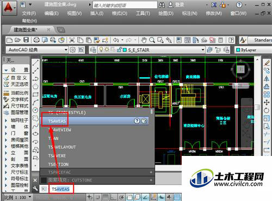Toggle 3D Object Snap in the status bar
Screen dimensions: 272x201
click(137, 197)
